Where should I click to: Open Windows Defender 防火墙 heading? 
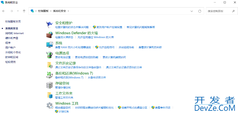(76, 33)
